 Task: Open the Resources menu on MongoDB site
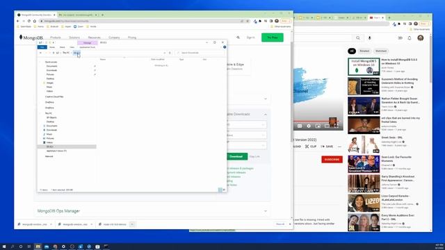coord(95,37)
